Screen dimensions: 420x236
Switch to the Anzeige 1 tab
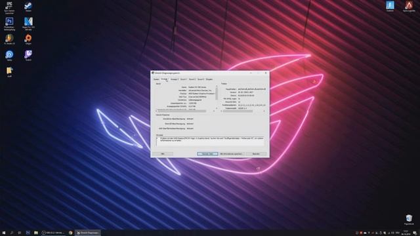pos(164,79)
